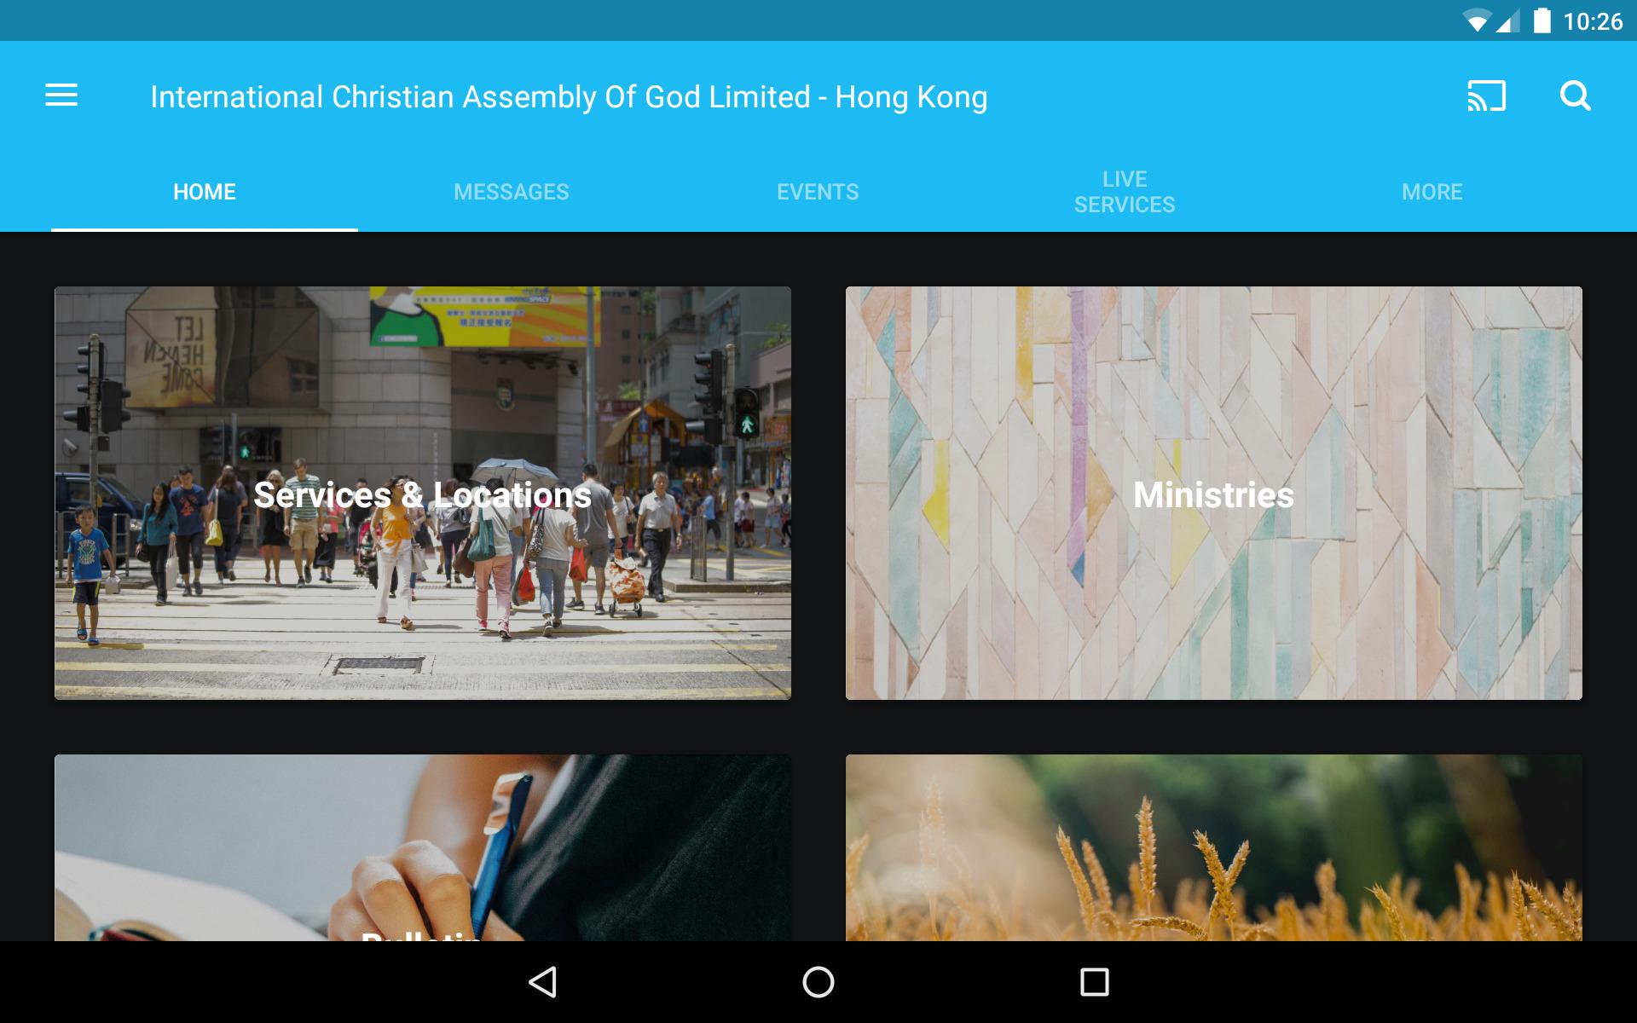
Task: Tap the cellular signal indicator
Action: coord(1507,21)
